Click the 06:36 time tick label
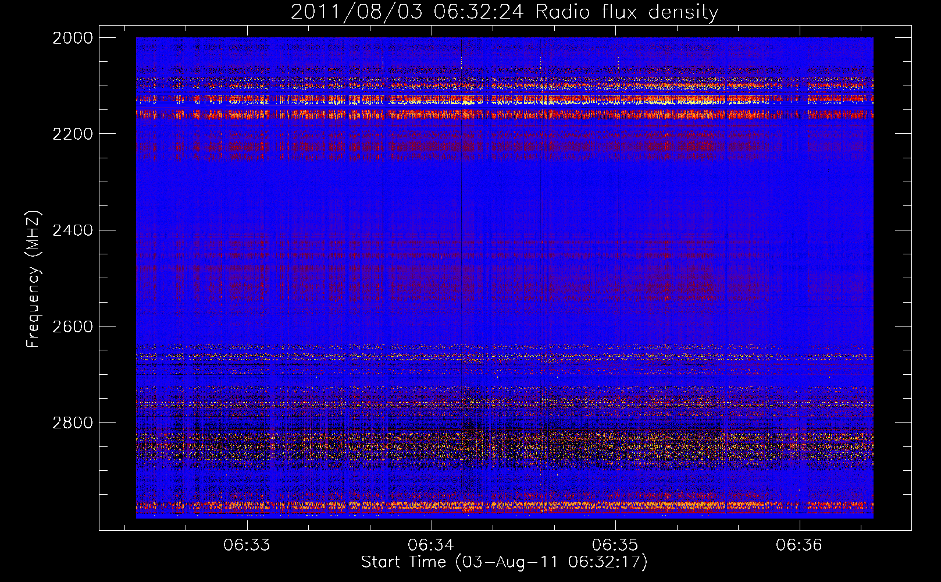This screenshot has height=582, width=941. coord(799,545)
